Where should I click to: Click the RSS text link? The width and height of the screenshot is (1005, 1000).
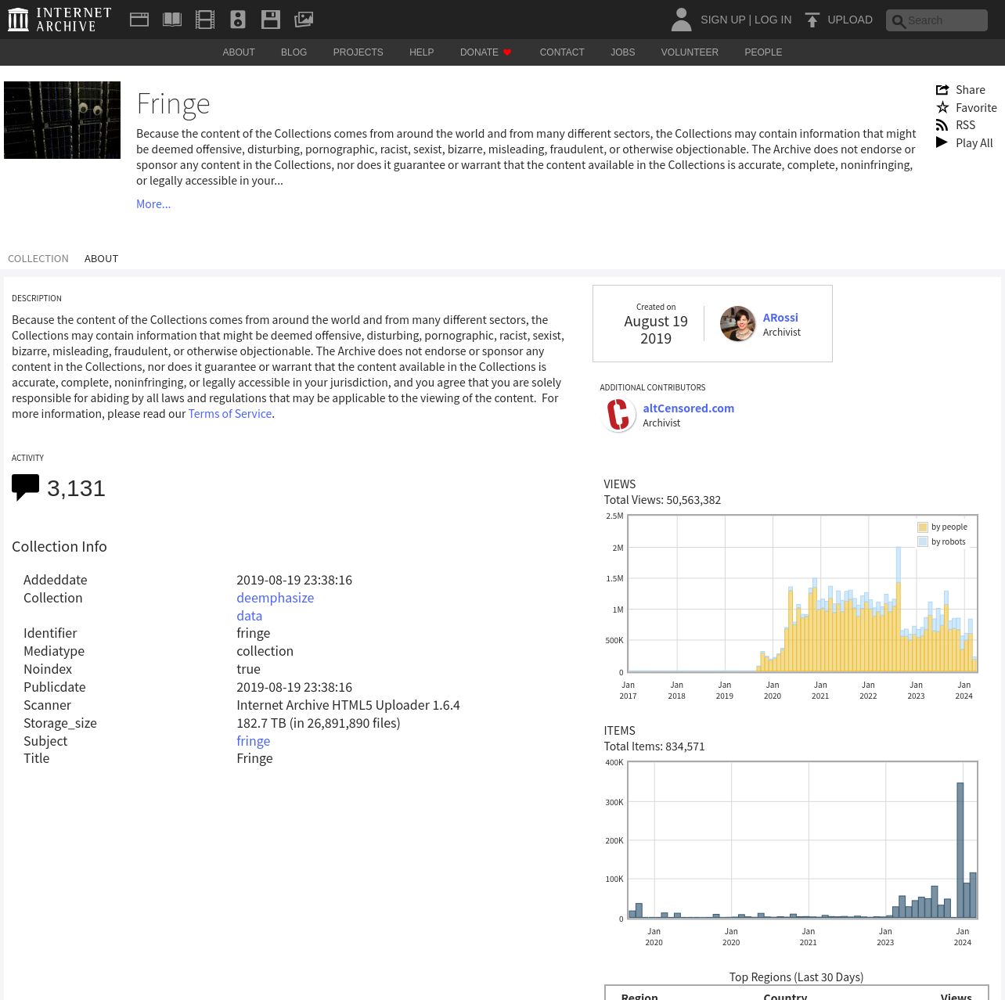click(965, 125)
